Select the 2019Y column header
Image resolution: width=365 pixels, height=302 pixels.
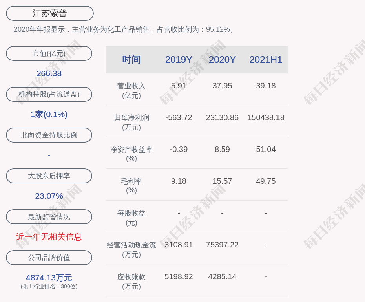[179, 60]
